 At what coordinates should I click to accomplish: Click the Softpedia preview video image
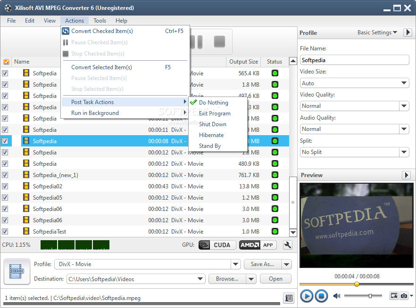click(x=357, y=226)
